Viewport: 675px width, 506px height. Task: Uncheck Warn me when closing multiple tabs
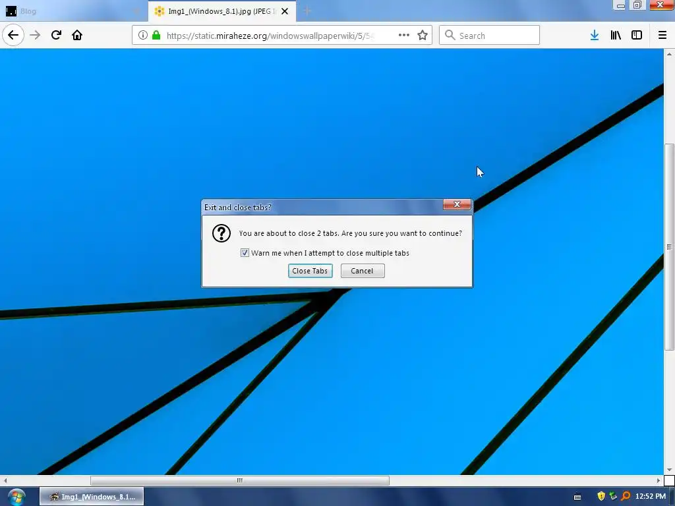tap(245, 253)
